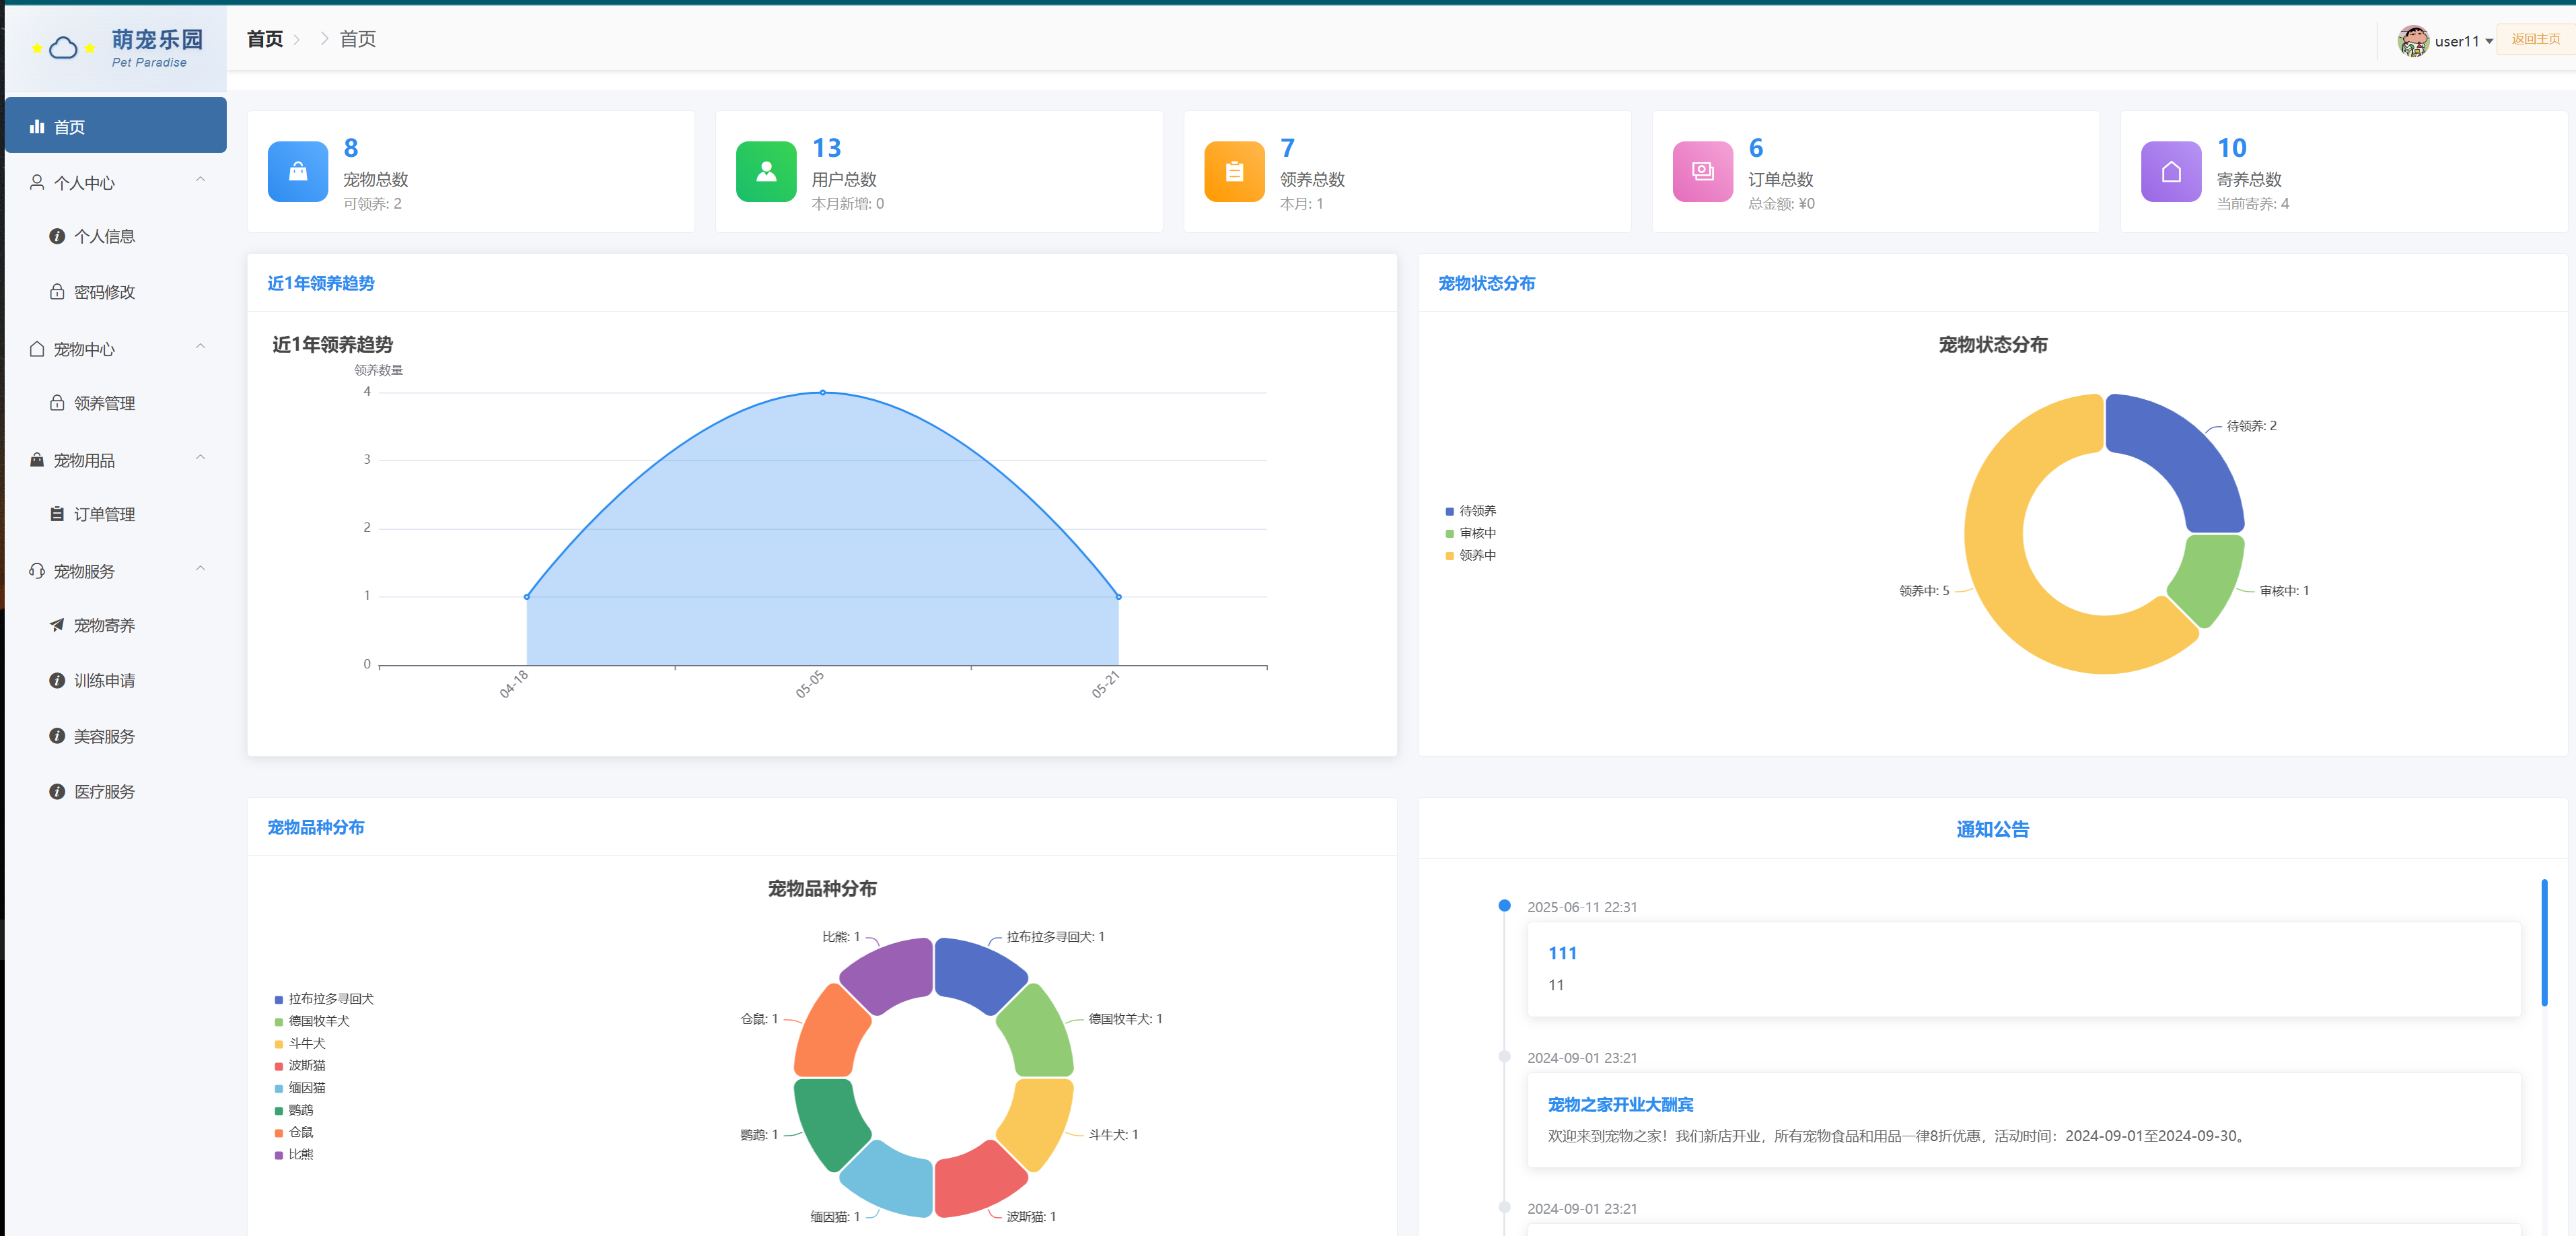The width and height of the screenshot is (2576, 1236).
Task: Click the 萌宠乐园 site title
Action: (157, 39)
